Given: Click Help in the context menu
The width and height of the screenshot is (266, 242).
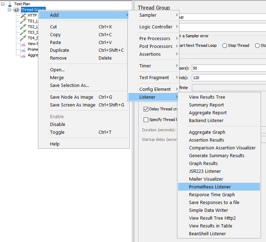Looking at the screenshot, I should 55,144.
